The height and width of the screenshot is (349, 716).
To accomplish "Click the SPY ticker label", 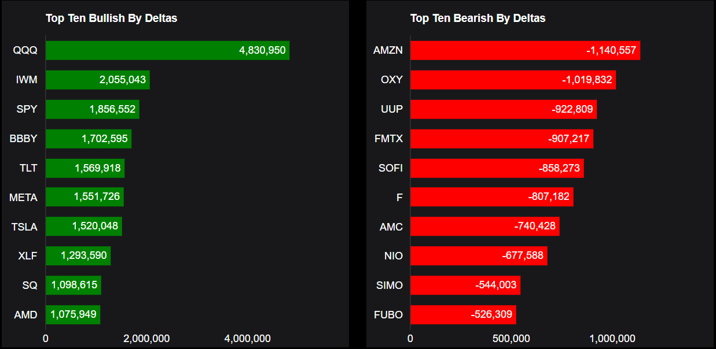I will pyautogui.click(x=27, y=109).
